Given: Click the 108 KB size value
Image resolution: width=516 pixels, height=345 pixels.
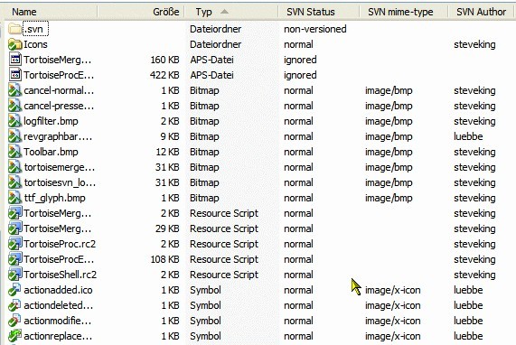Looking at the screenshot, I should pos(164,259).
